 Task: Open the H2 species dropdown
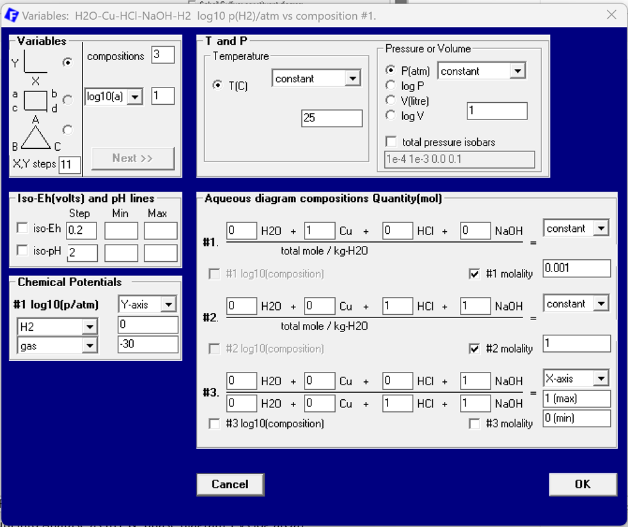(x=90, y=327)
